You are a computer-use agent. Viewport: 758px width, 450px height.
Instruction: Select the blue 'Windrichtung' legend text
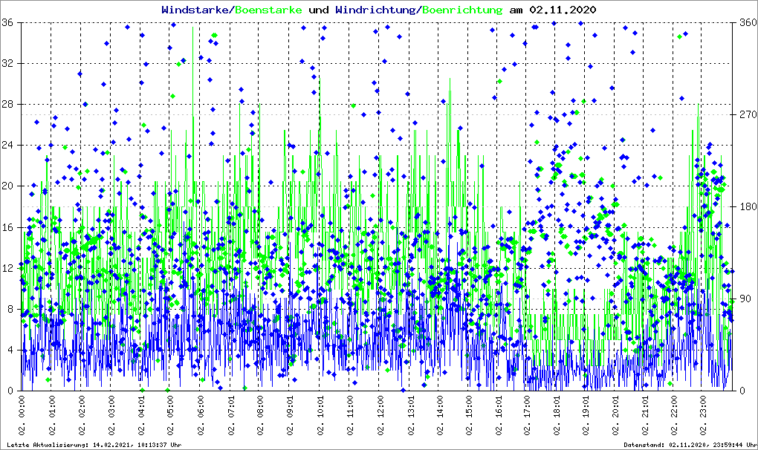376,10
